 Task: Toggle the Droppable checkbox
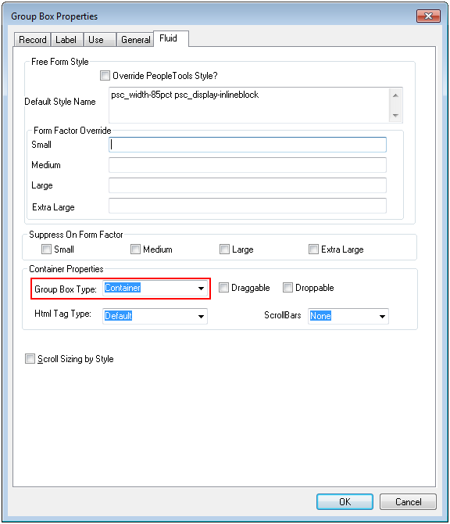point(287,288)
